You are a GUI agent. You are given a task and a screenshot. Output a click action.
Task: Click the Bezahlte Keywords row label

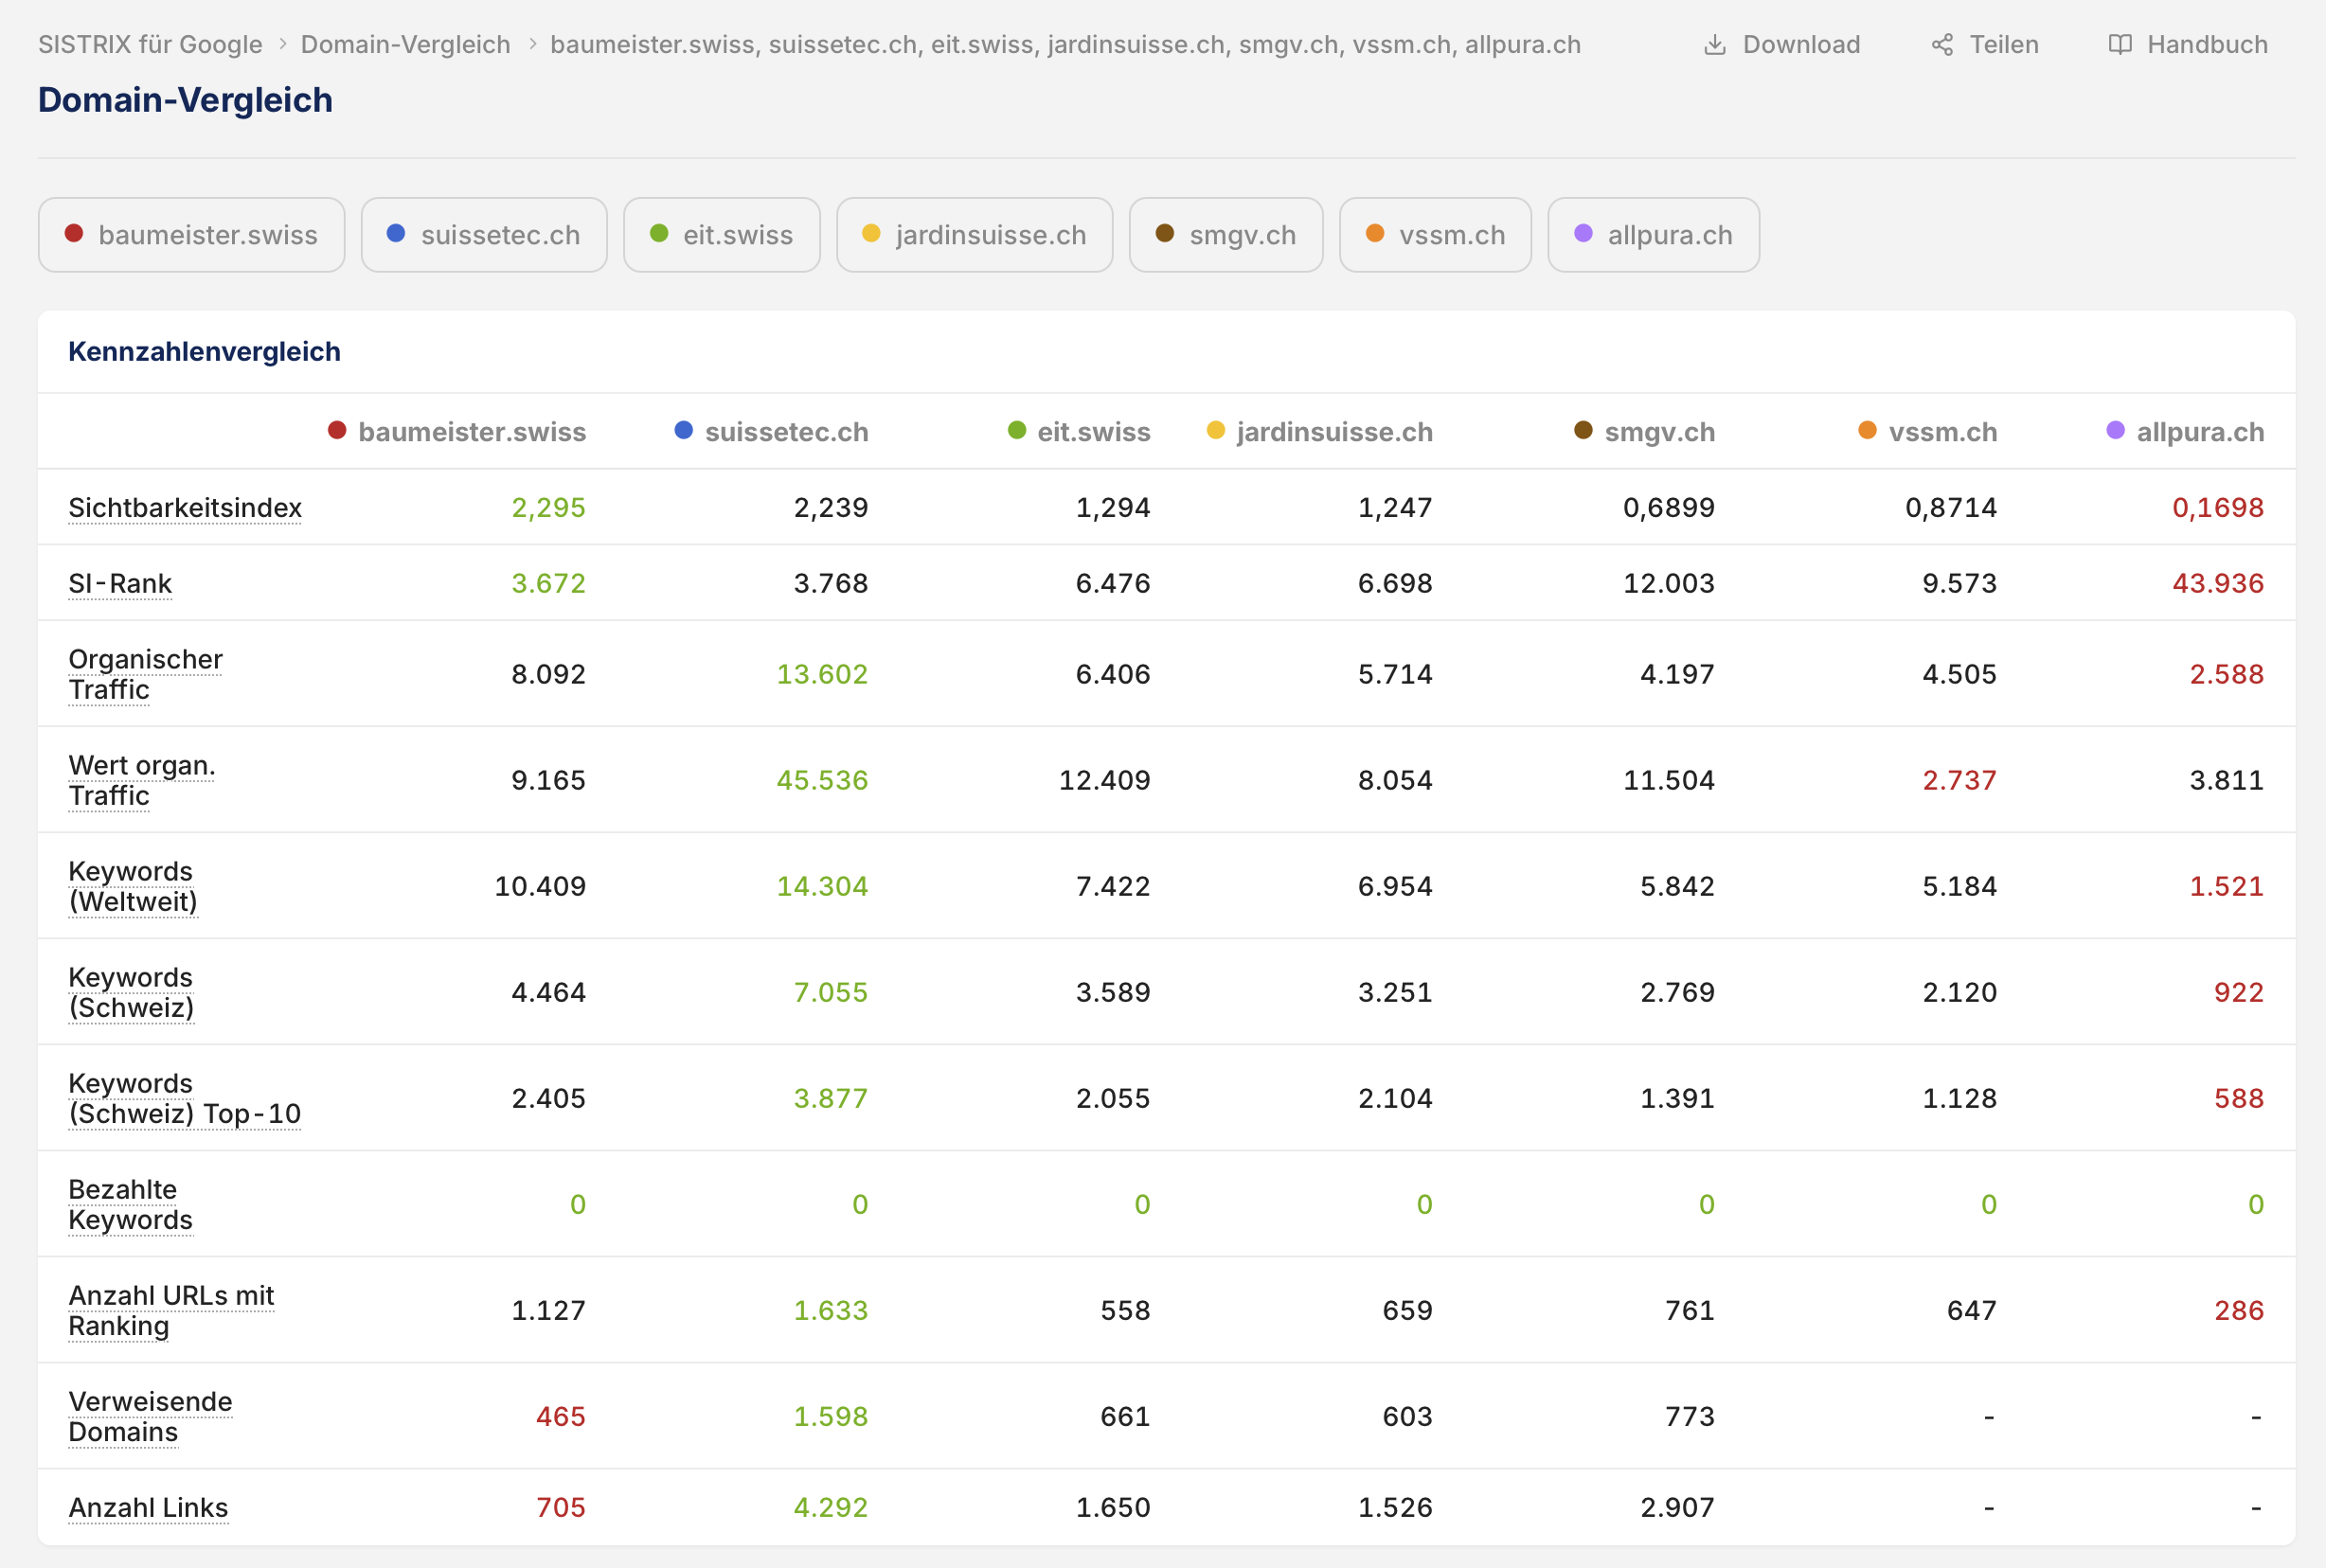(131, 1205)
